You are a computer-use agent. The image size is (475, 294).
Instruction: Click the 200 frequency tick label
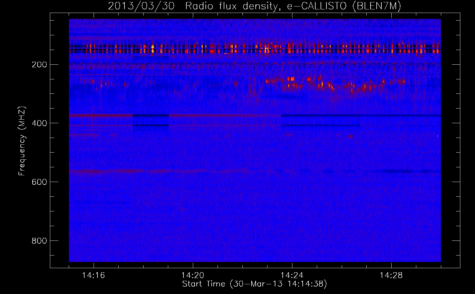[39, 64]
